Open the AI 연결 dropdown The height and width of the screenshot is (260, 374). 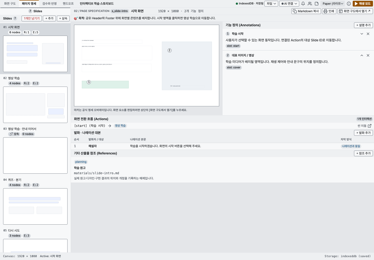coord(289,4)
